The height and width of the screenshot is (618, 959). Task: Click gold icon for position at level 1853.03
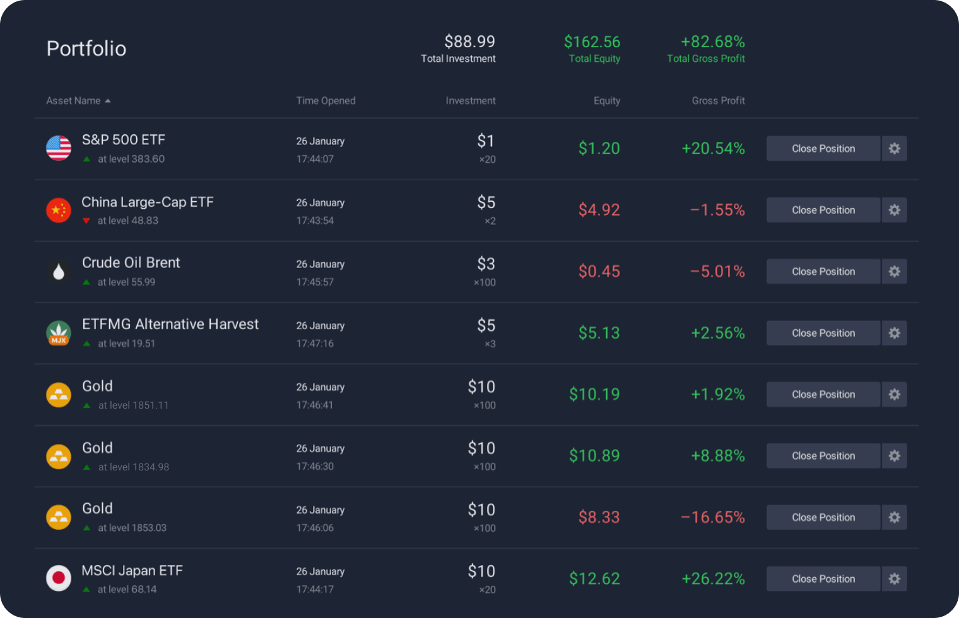coord(59,517)
